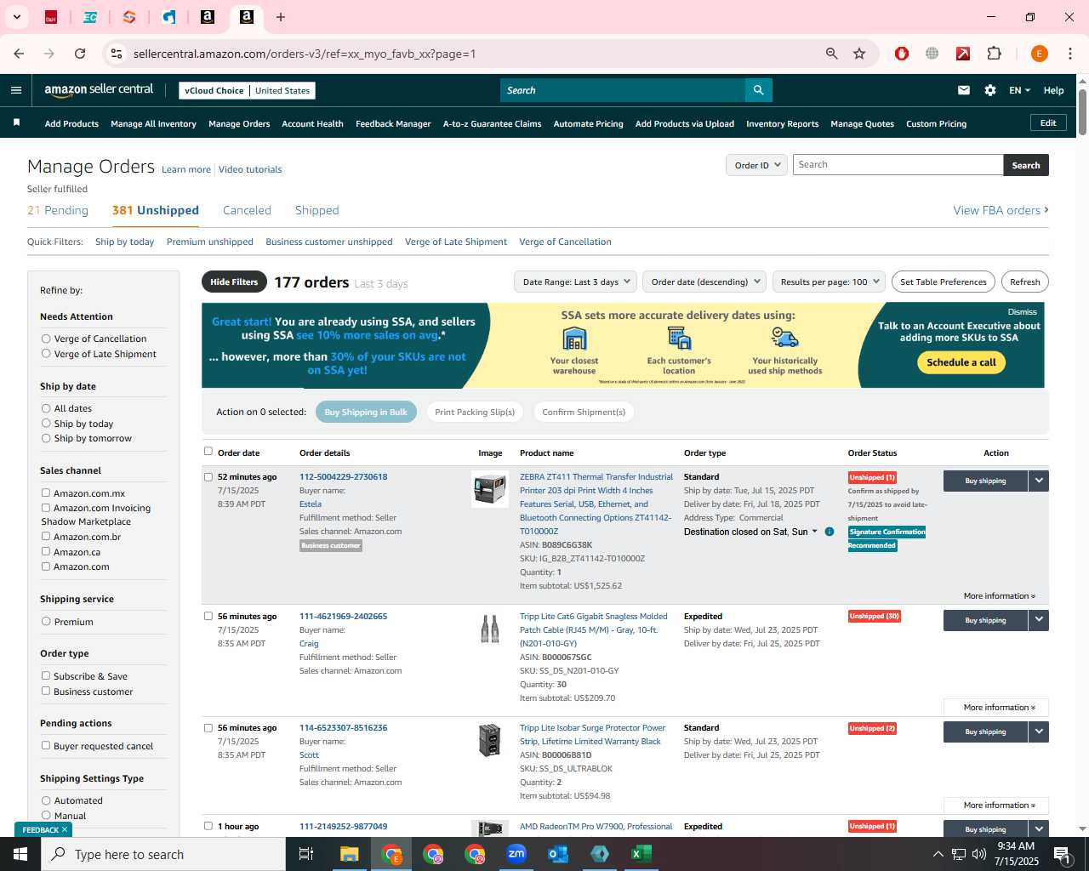Click the bookmark flag icon in nav bar
Image resolution: width=1089 pixels, height=871 pixels.
(x=16, y=123)
